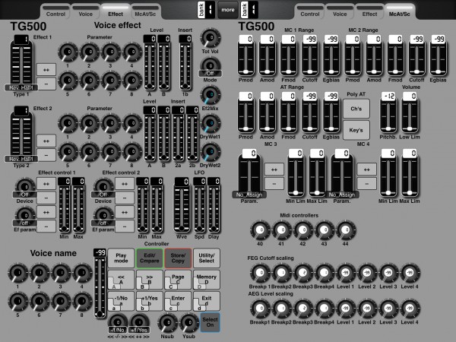Click Midi controller knob 44
The width and height of the screenshot is (456, 342).
(346, 230)
